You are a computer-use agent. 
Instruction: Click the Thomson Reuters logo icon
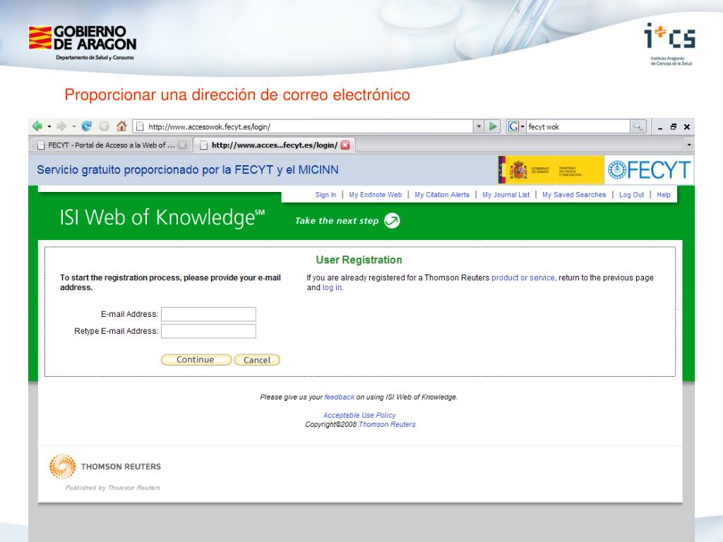coord(62,466)
